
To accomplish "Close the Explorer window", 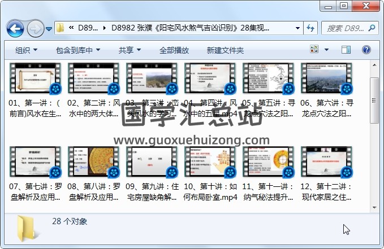I will coord(366,6).
